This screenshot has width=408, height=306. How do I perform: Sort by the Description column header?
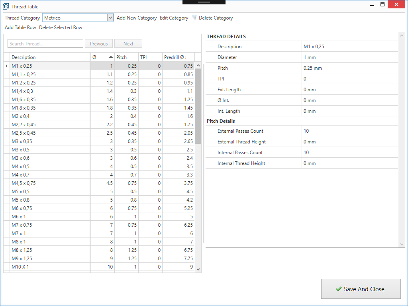click(50, 57)
